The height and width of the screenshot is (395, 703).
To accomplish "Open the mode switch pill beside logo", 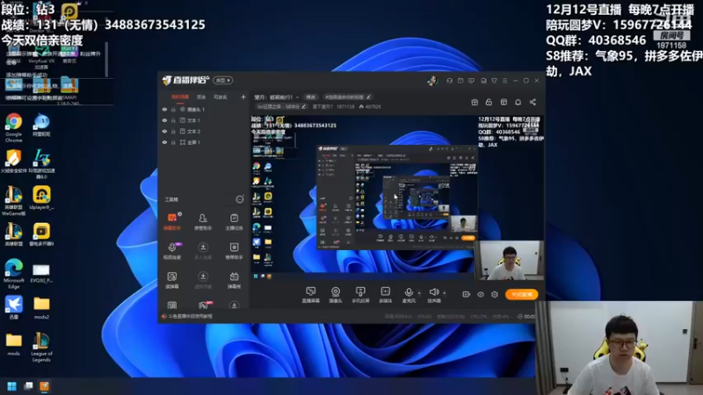I will (x=223, y=80).
